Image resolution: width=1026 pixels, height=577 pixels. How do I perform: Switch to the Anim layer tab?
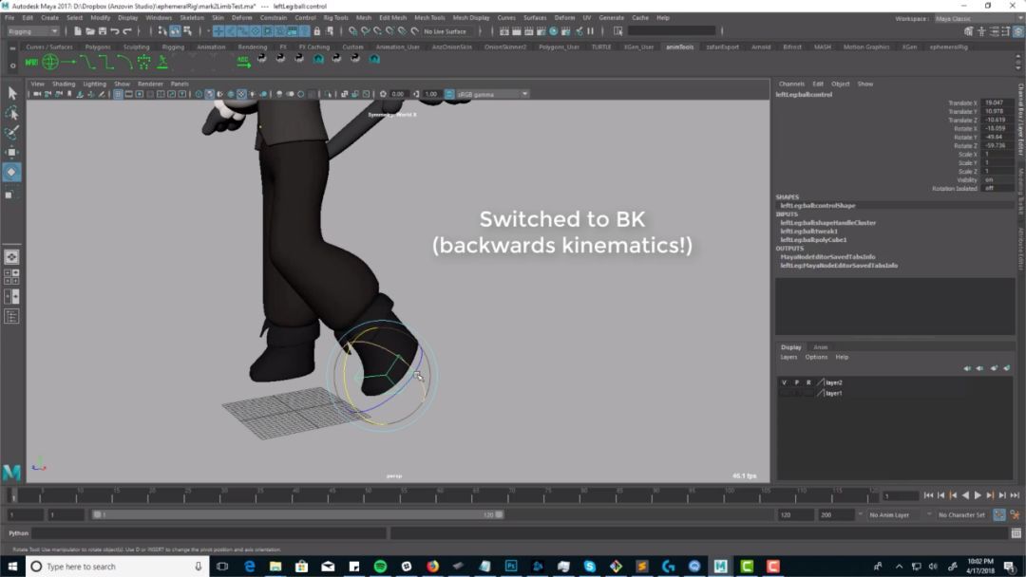[820, 347]
